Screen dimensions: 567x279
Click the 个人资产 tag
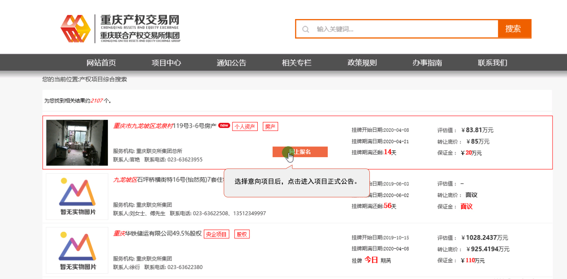coord(245,126)
